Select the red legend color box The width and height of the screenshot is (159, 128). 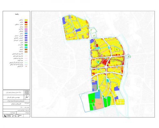click(x=26, y=22)
